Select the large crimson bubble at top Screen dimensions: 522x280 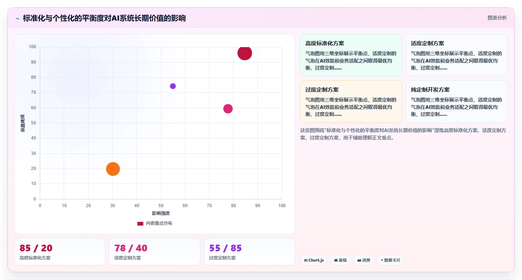click(245, 53)
